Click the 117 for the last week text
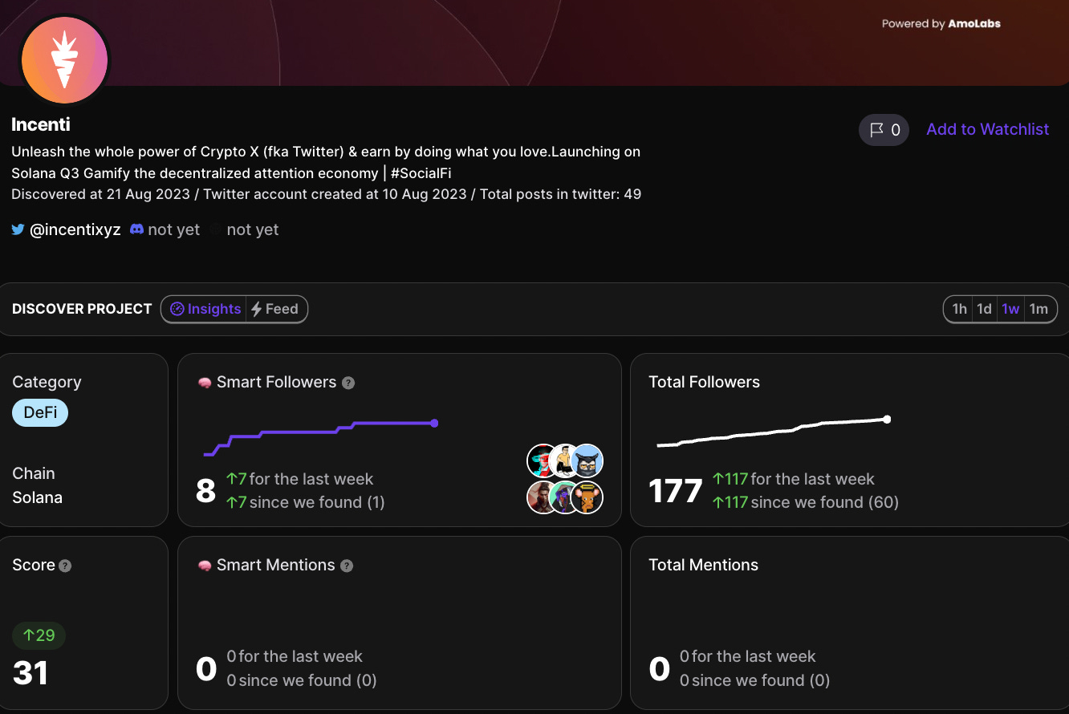The height and width of the screenshot is (714, 1069). pos(794,479)
